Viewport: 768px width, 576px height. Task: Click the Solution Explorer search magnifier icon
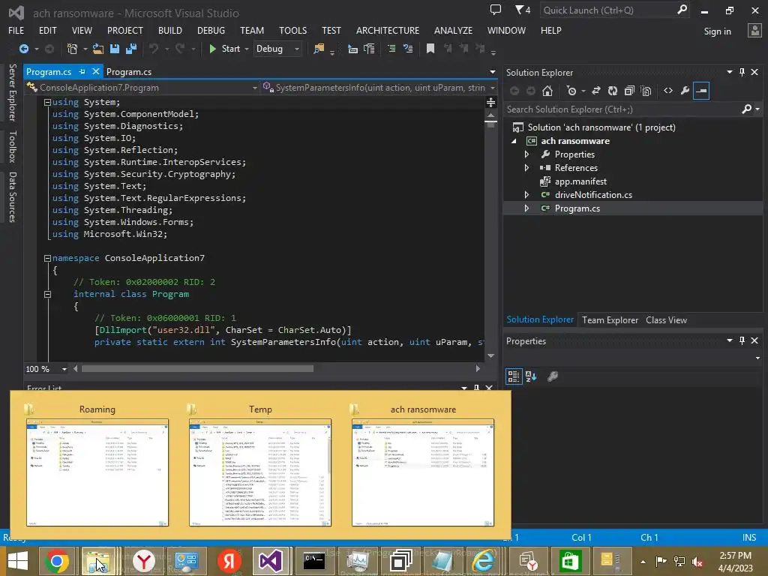(x=746, y=109)
